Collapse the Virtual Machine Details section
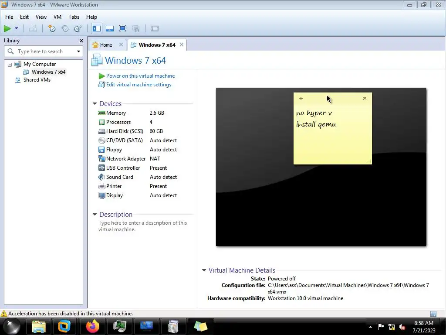This screenshot has width=446, height=335. (x=204, y=270)
